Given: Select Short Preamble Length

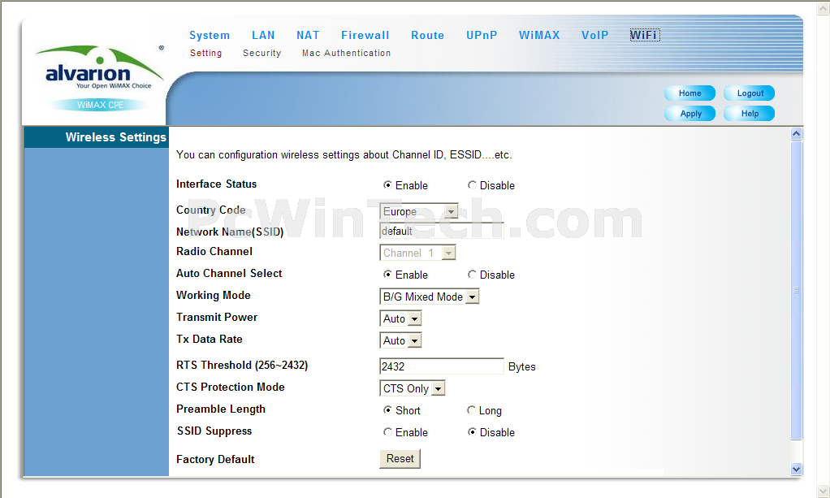Looking at the screenshot, I should [388, 410].
